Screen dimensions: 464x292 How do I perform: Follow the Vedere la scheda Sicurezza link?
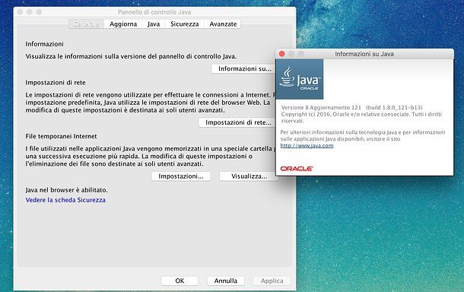tap(65, 200)
